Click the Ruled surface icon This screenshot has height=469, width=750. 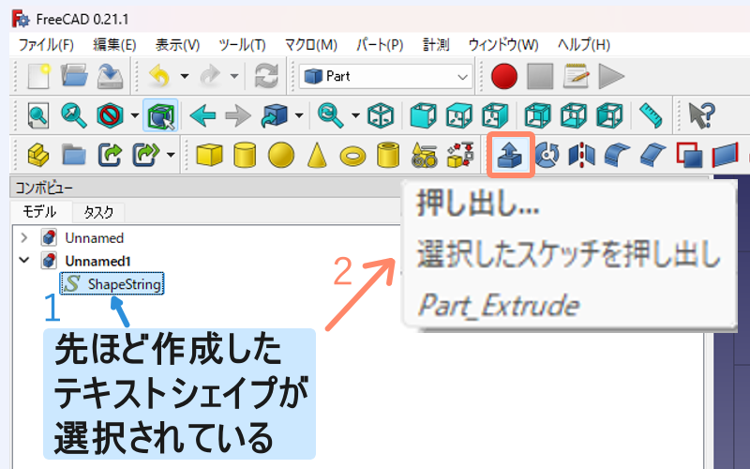point(725,156)
